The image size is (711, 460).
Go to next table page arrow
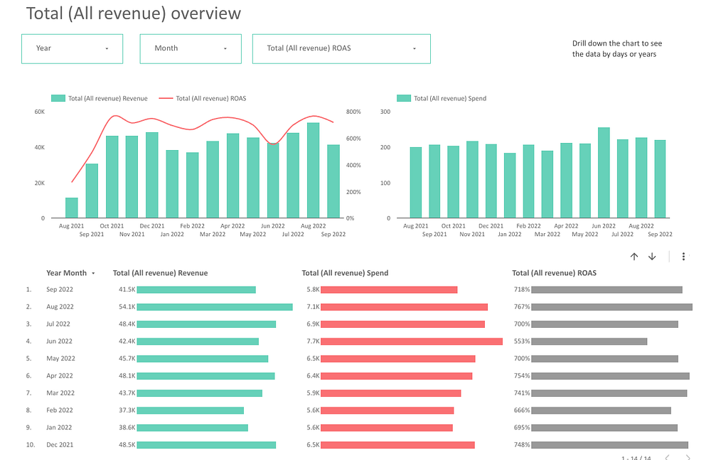click(688, 457)
